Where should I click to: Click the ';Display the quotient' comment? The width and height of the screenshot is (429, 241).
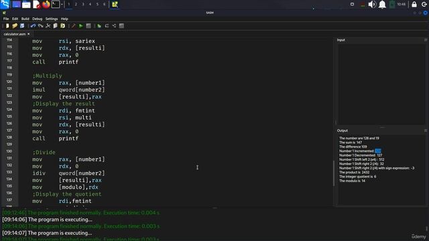[x=67, y=194]
